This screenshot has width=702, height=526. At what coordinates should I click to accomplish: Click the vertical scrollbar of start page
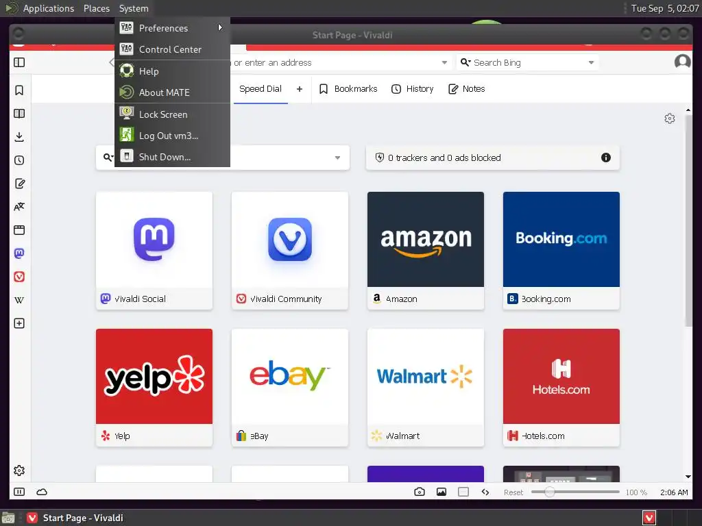point(688,221)
